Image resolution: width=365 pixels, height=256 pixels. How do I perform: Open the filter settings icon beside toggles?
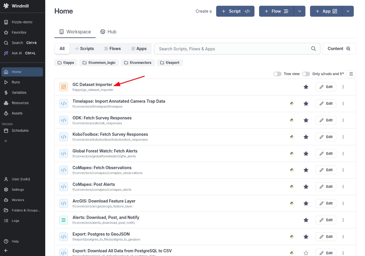click(351, 74)
